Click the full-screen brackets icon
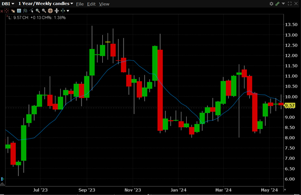301x195 pixels. coord(290,4)
